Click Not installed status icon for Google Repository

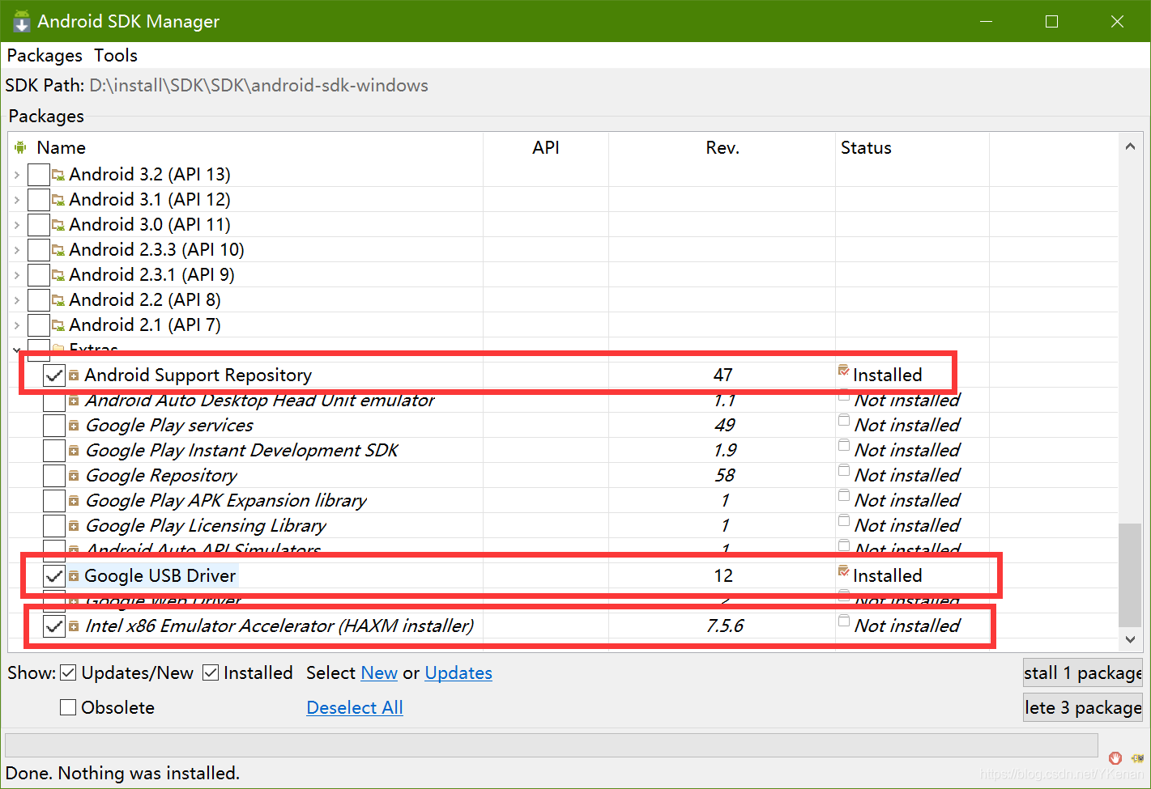(844, 471)
